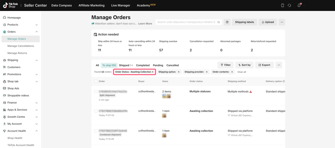Open the Sort by dropdown
This screenshot has height=148, width=335.
point(244,65)
